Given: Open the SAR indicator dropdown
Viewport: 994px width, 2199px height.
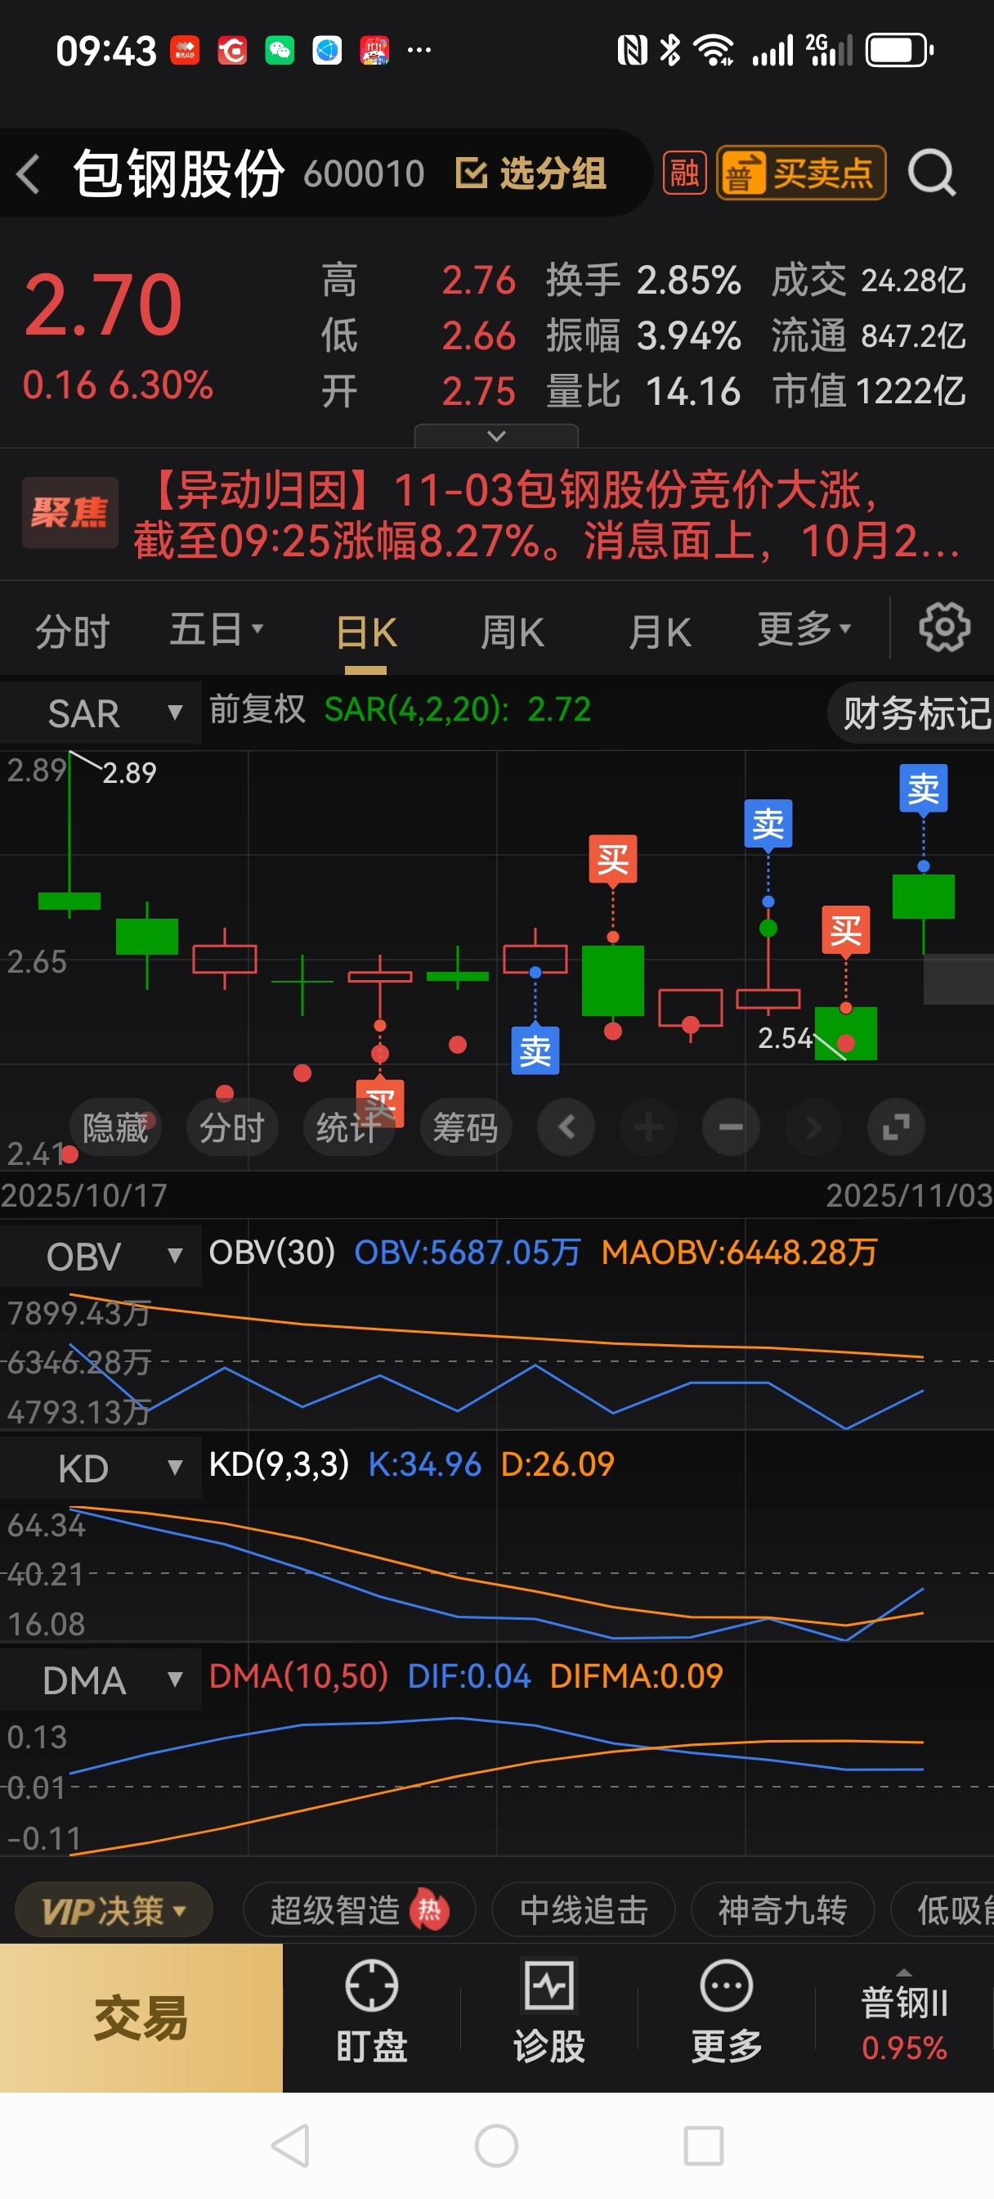Looking at the screenshot, I should [101, 712].
